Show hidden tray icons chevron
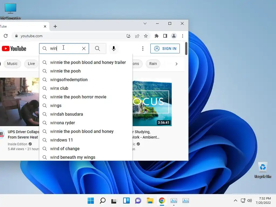The width and height of the screenshot is (276, 207). click(236, 201)
